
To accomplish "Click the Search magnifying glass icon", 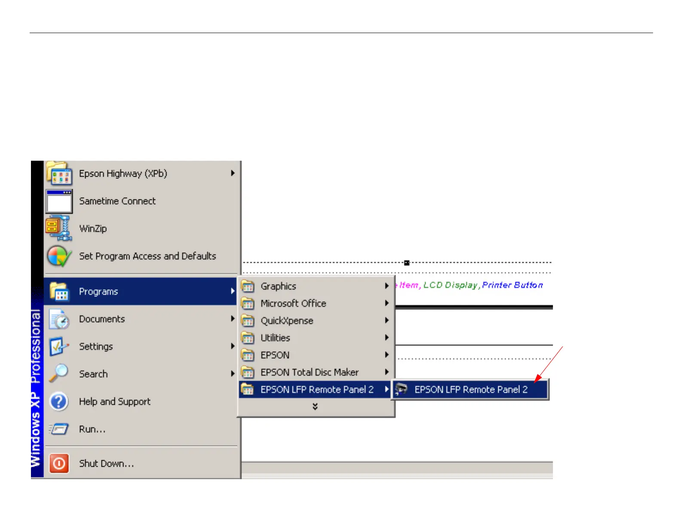I will (59, 373).
